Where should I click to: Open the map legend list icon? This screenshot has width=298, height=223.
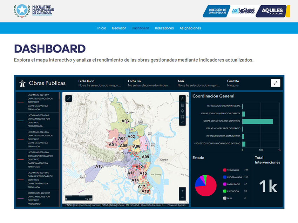(x=182, y=105)
